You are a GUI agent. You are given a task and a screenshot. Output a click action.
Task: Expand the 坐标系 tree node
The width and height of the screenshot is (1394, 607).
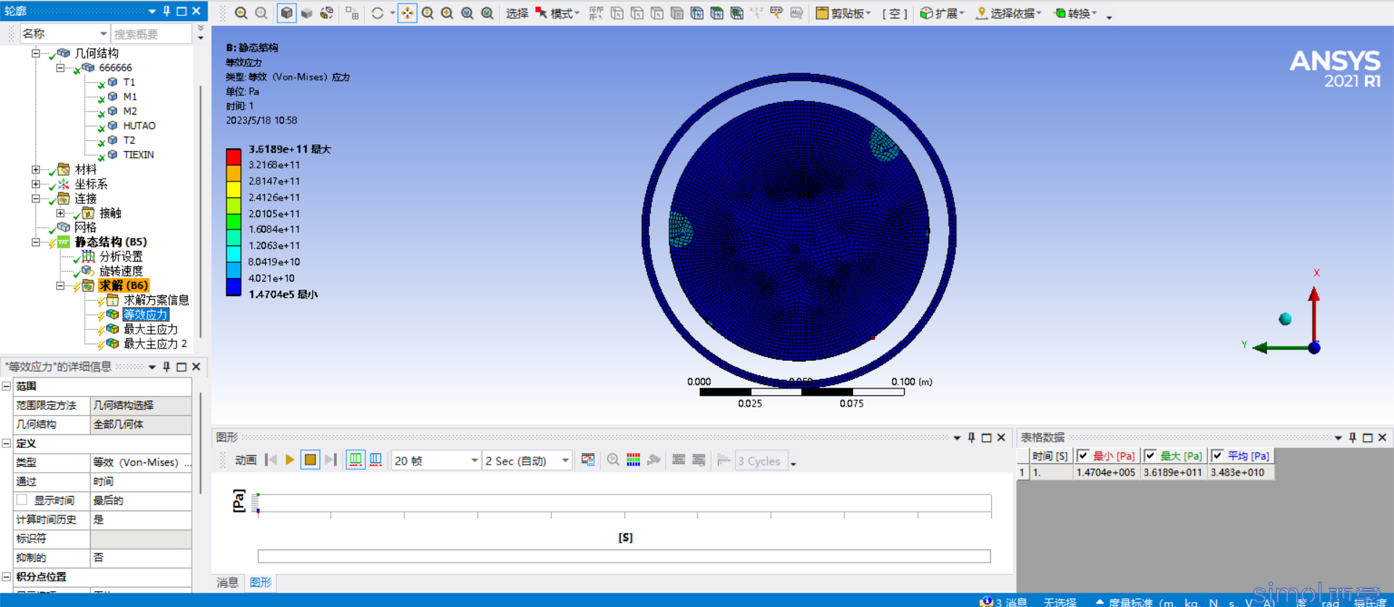[x=35, y=184]
